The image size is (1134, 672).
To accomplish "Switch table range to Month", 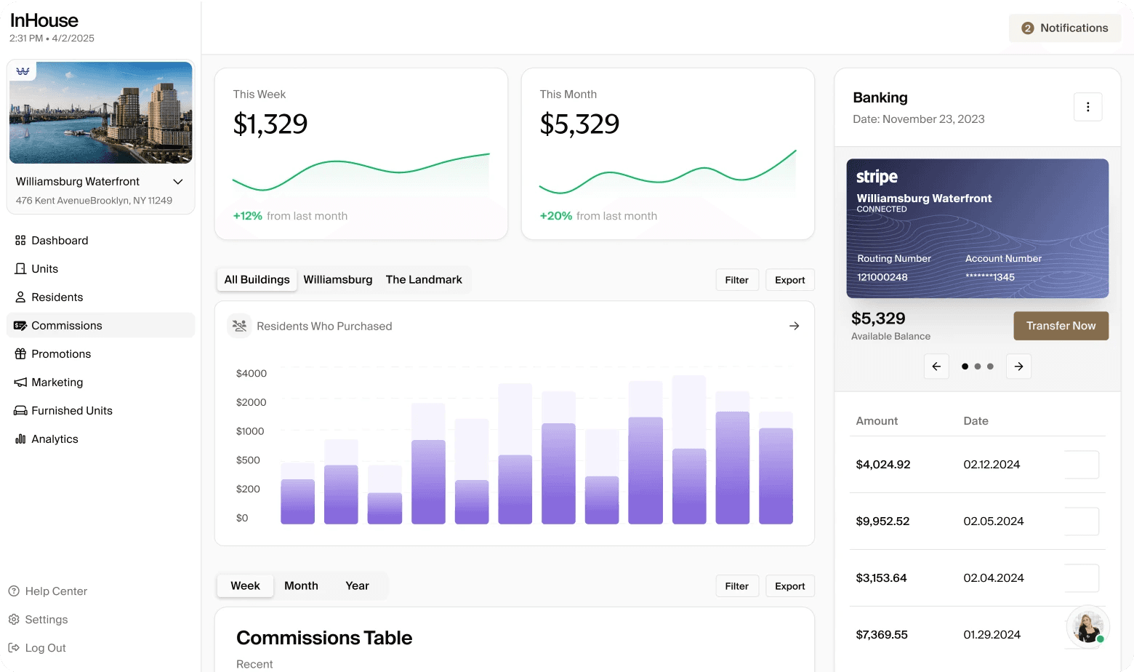I will click(x=301, y=585).
